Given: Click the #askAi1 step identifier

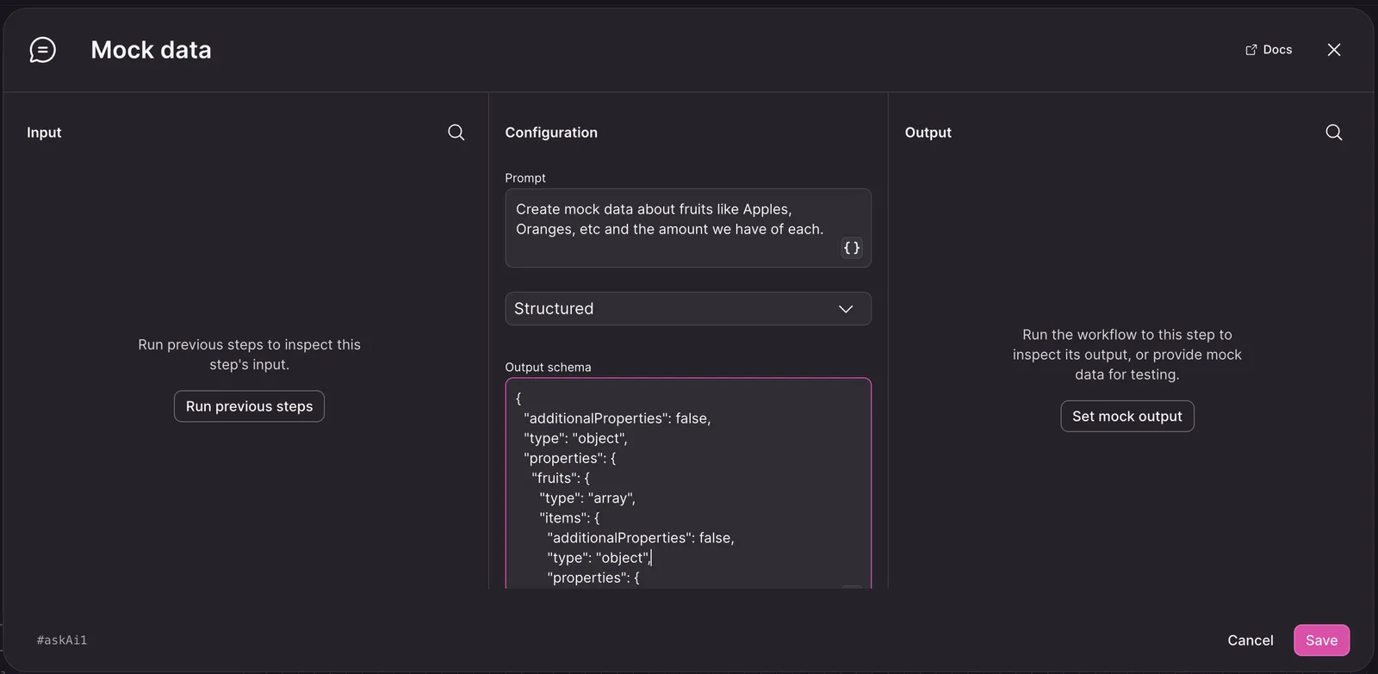Looking at the screenshot, I should tap(62, 640).
